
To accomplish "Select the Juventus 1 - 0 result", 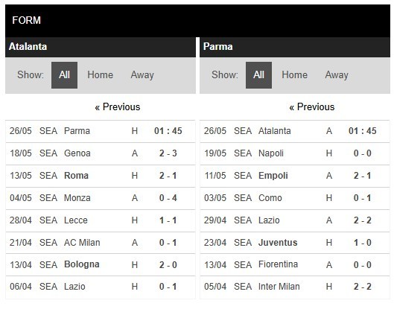I will coord(362,243).
